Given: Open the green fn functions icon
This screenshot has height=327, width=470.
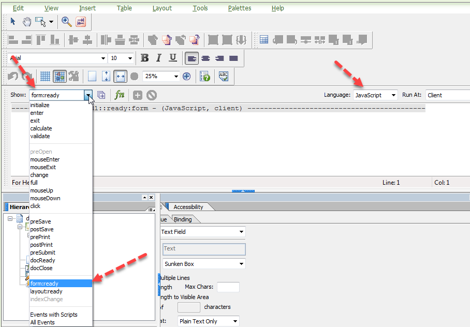Looking at the screenshot, I should 119,95.
